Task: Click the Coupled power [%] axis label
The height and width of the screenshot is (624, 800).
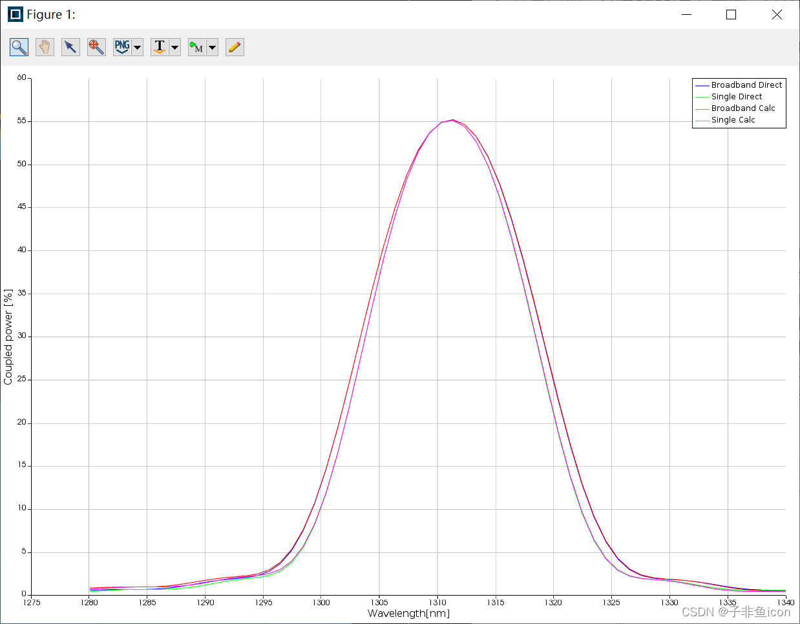Action: [8, 337]
